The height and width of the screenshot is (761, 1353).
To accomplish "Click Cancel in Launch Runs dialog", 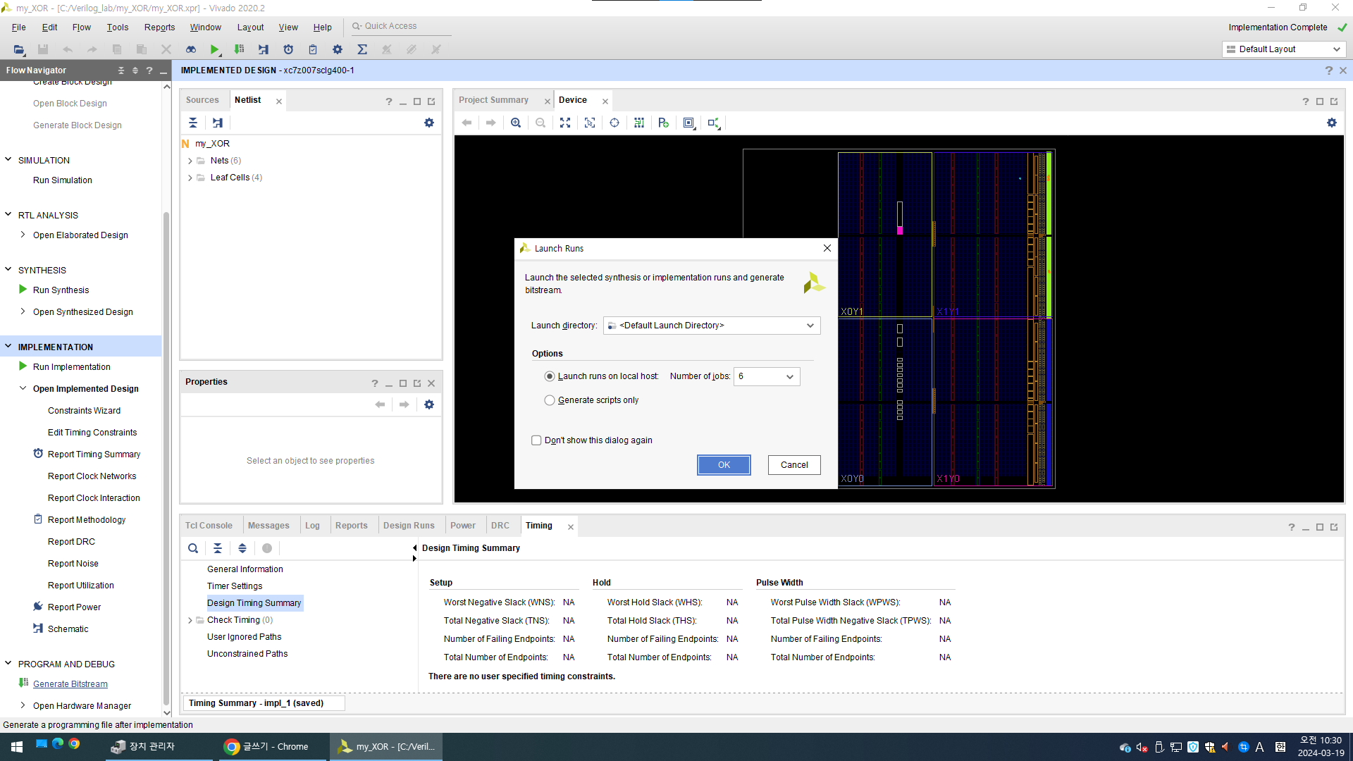I will [x=794, y=465].
